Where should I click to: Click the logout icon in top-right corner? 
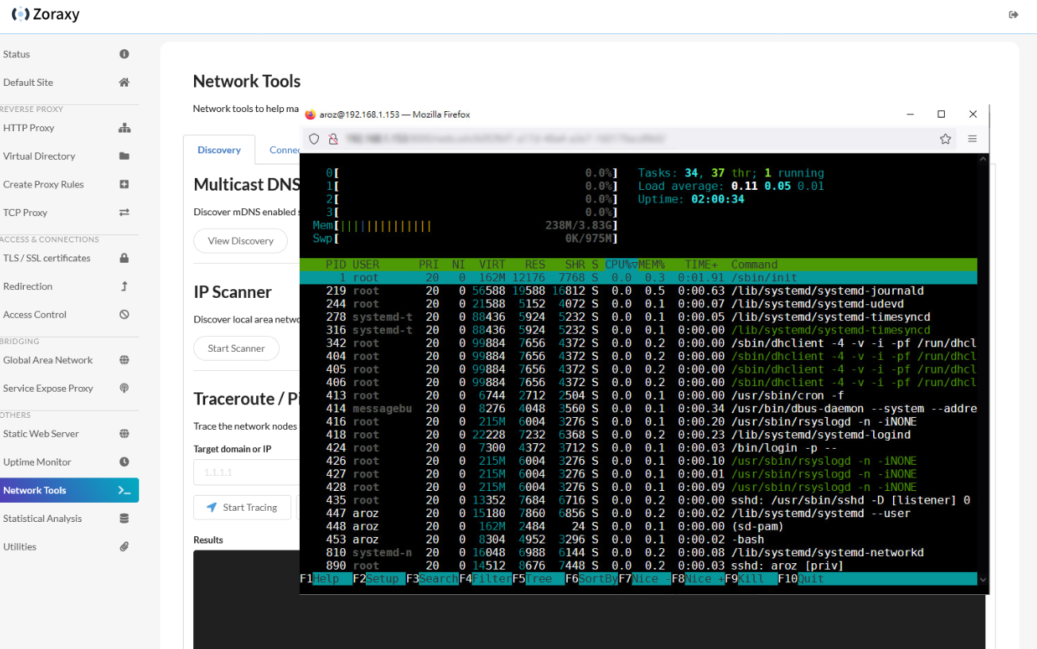(x=1013, y=14)
